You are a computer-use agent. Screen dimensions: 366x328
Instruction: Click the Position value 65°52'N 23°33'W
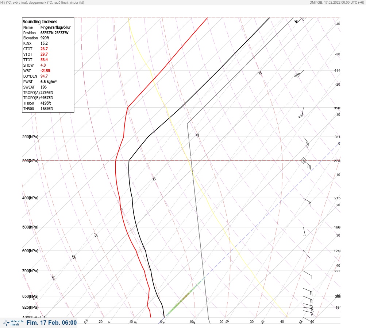54,33
